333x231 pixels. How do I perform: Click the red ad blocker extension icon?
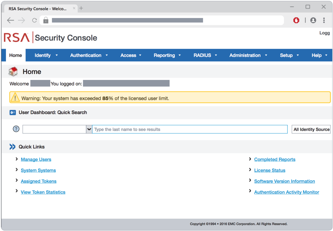coord(296,20)
